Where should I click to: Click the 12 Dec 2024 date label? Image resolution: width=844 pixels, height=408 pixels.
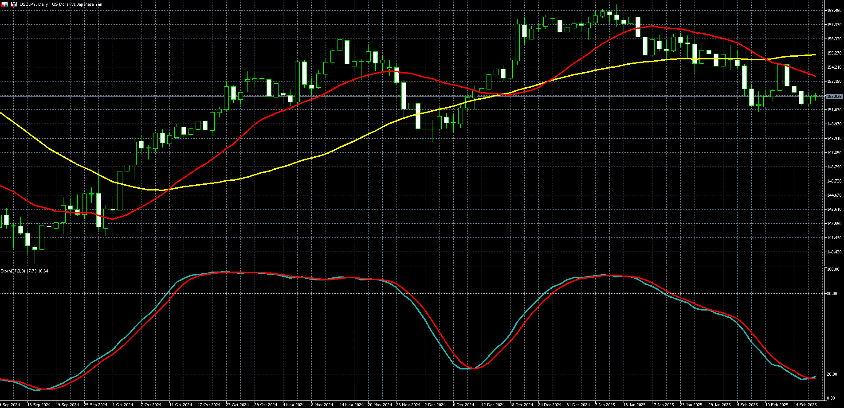(493, 405)
